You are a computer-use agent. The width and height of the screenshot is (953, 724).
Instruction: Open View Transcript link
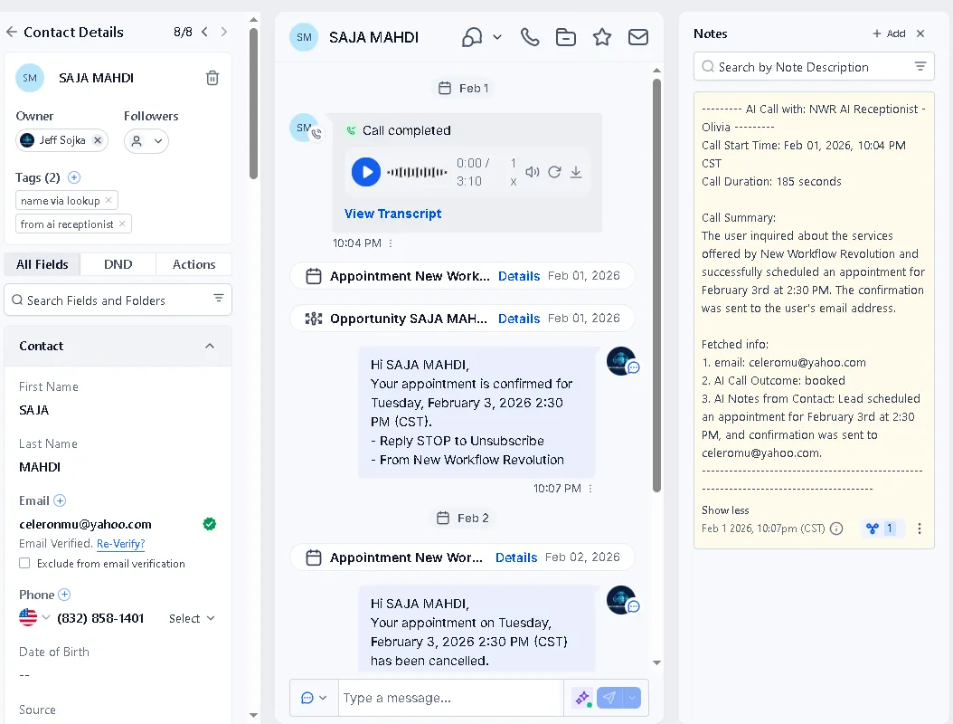click(x=392, y=214)
